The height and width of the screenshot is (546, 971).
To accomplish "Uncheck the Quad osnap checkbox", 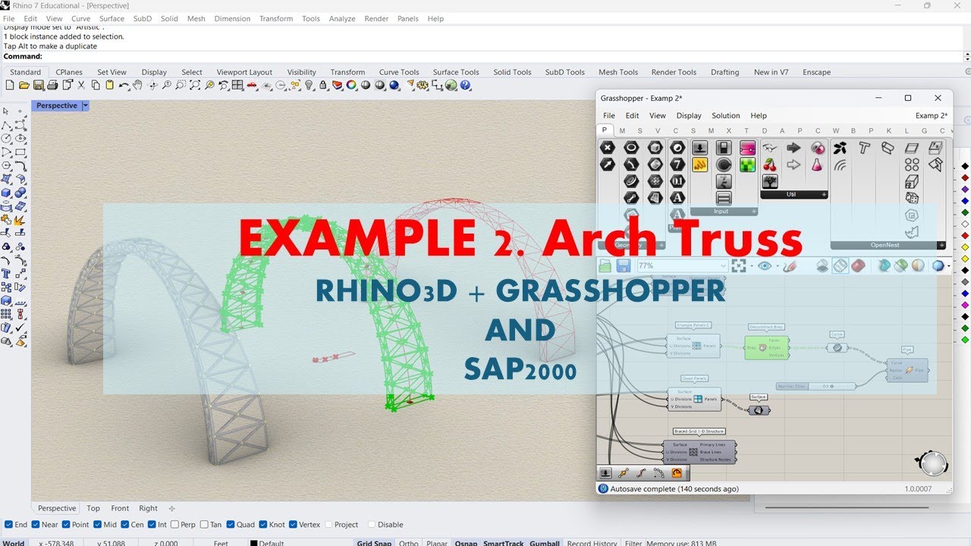I will tap(230, 524).
